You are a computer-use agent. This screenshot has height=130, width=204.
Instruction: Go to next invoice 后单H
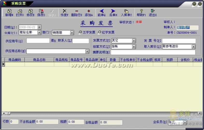pyautogui.click(x=113, y=13)
